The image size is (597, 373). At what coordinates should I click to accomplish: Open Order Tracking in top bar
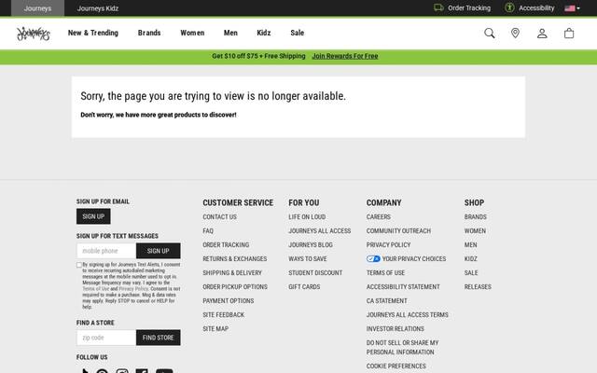coord(469,7)
